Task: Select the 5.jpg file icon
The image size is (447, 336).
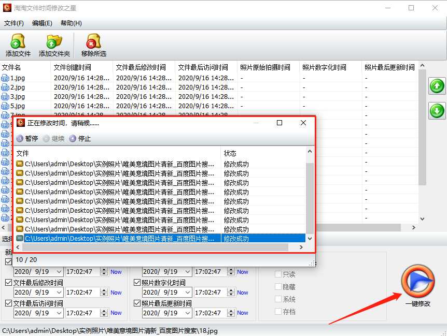Action: pyautogui.click(x=5, y=106)
